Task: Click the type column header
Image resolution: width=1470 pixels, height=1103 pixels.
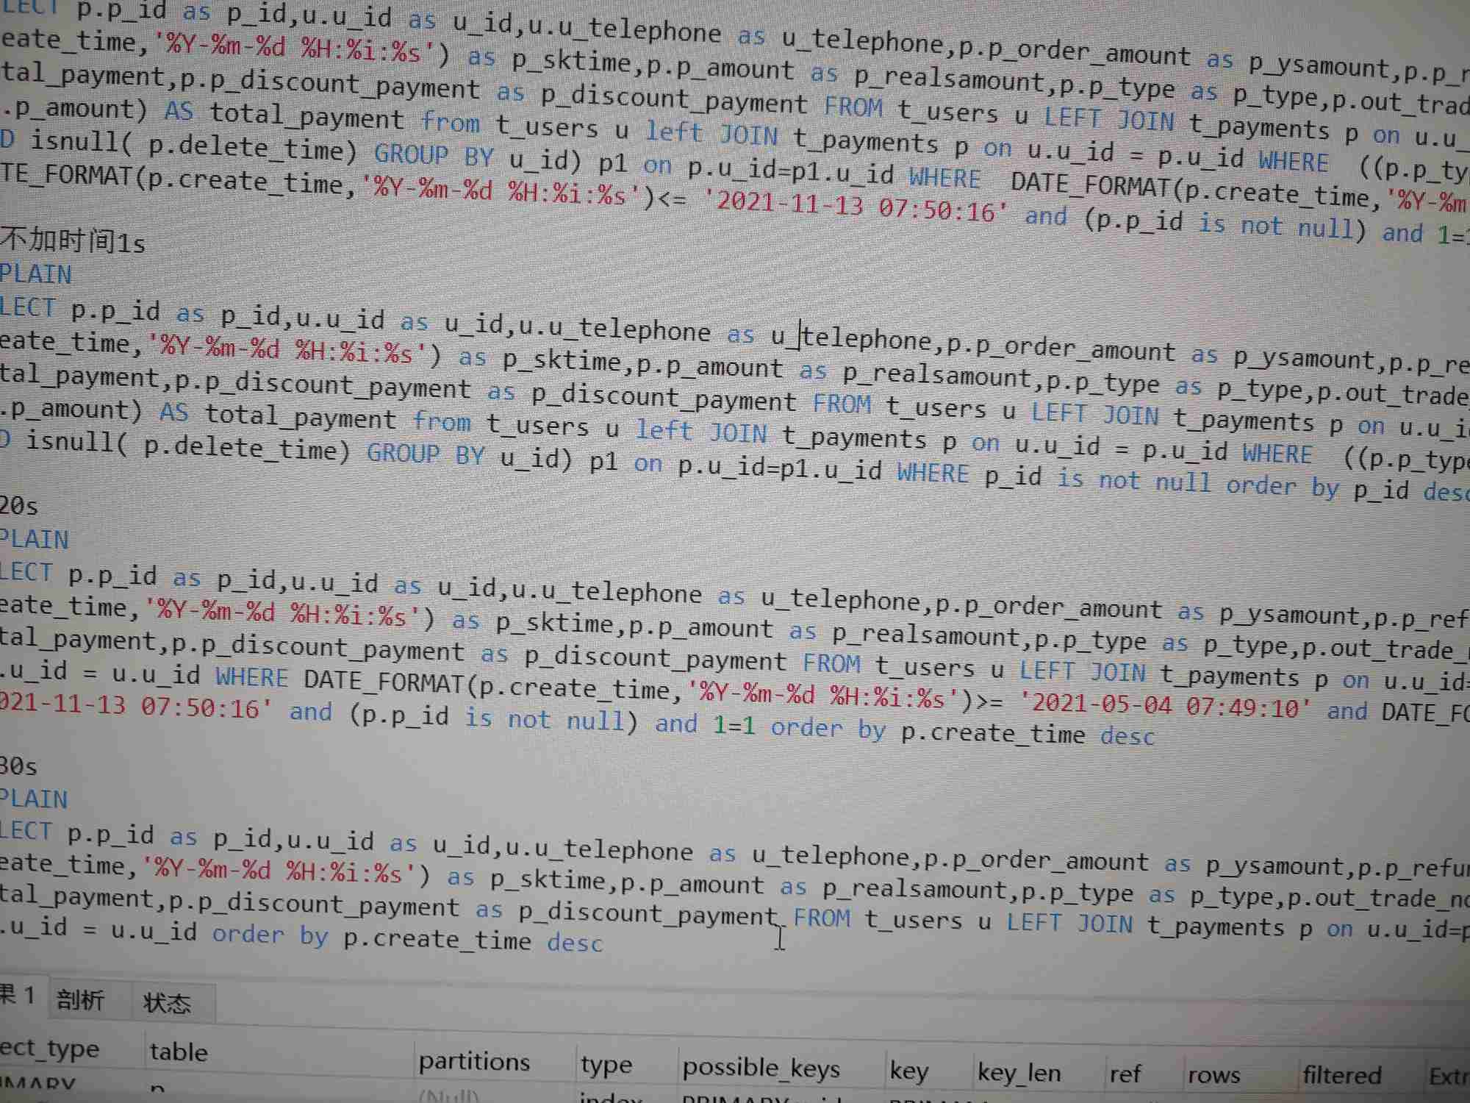Action: (606, 1064)
